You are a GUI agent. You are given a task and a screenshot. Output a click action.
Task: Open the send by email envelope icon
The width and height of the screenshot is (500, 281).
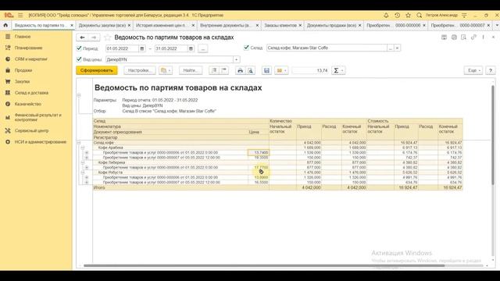coord(281,70)
